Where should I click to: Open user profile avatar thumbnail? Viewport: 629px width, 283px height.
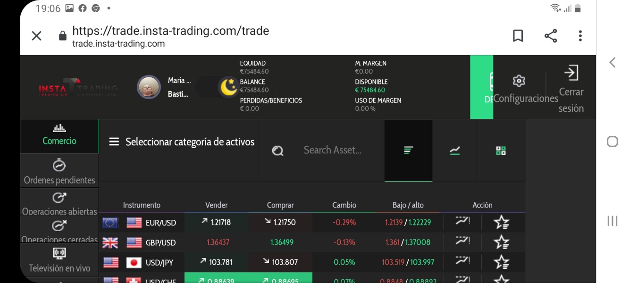[149, 87]
